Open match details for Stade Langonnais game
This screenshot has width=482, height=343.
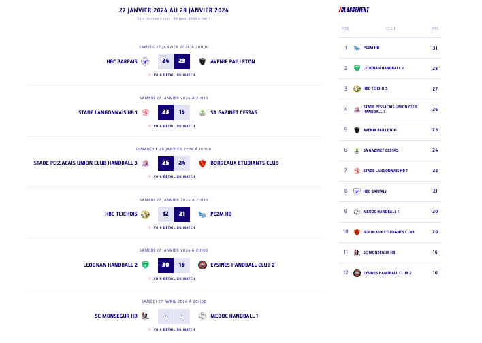(174, 126)
